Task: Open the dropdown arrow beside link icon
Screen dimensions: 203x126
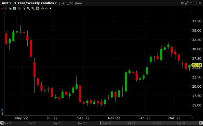Action: (x=191, y=3)
